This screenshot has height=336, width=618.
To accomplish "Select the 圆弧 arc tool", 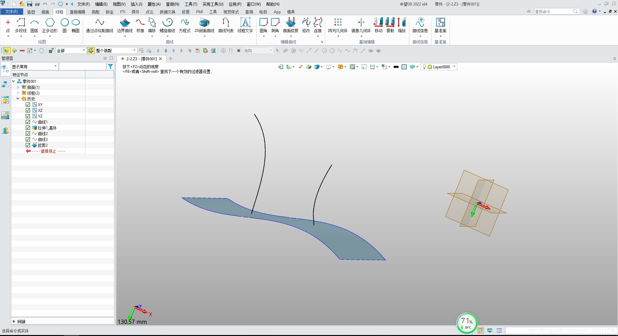I will tap(34, 25).
